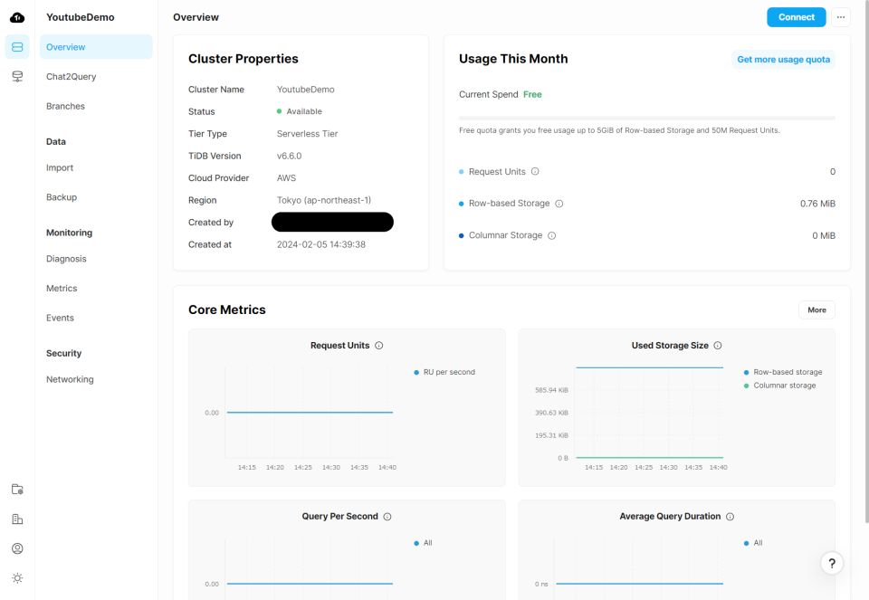Click the Connect button
The width and height of the screenshot is (869, 600).
[x=797, y=17]
